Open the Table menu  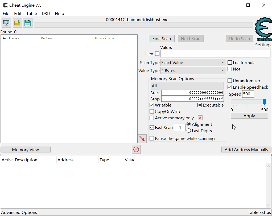(x=32, y=14)
